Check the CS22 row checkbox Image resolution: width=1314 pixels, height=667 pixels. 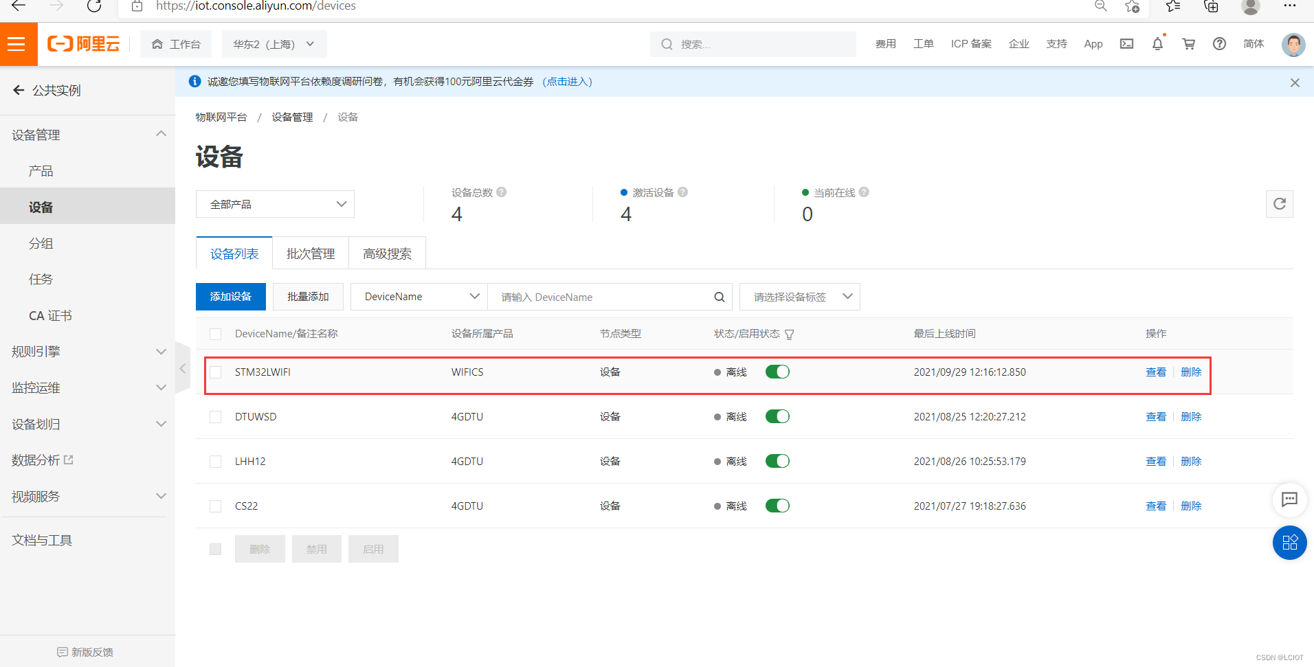click(216, 506)
